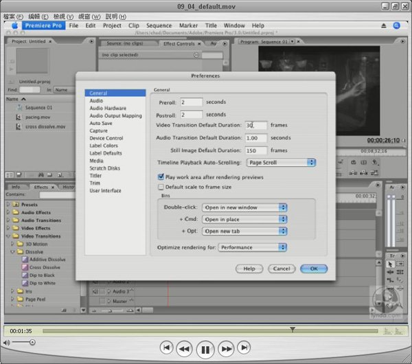Select the Cross Dissolve transition icon
The image size is (412, 364).
(x=25, y=267)
